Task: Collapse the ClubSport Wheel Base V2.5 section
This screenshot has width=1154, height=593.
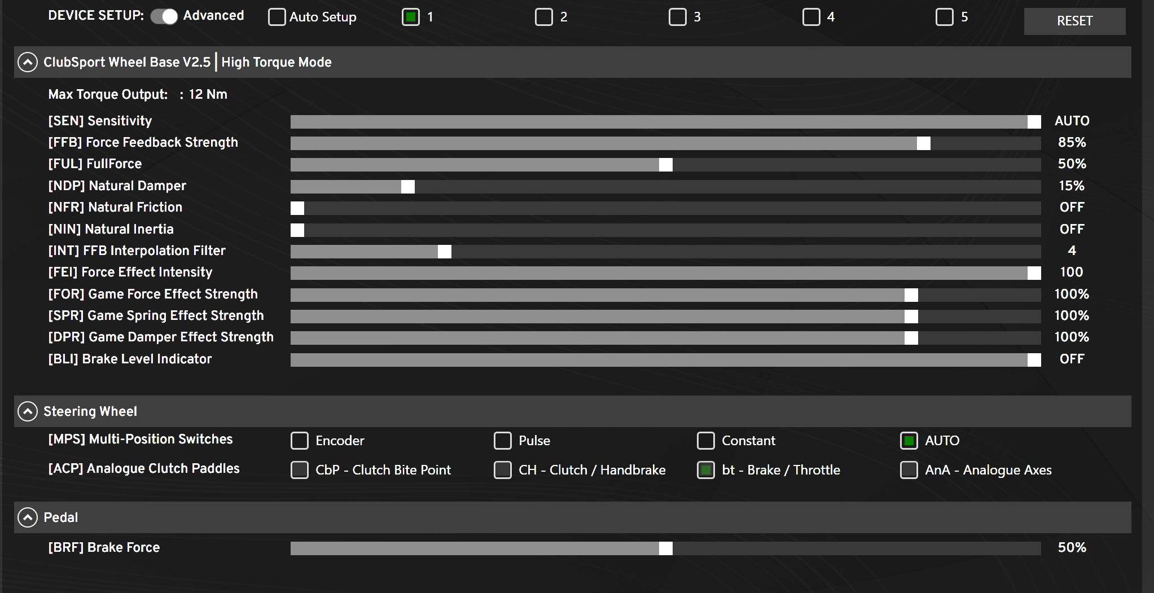Action: (28, 62)
